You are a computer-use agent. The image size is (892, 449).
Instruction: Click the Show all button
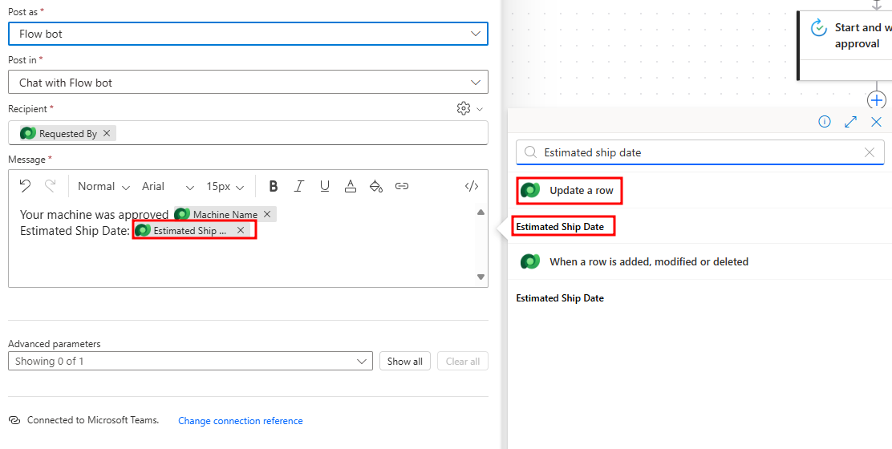pyautogui.click(x=405, y=361)
